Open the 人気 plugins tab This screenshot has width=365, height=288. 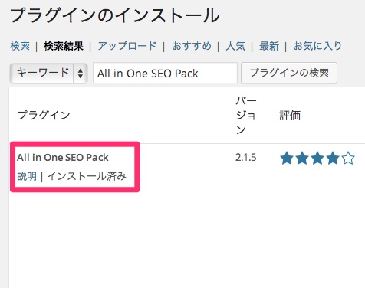(235, 46)
